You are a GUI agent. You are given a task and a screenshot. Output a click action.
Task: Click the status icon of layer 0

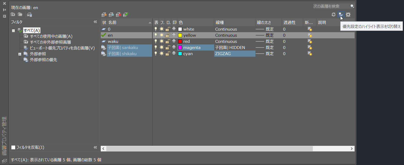104,29
